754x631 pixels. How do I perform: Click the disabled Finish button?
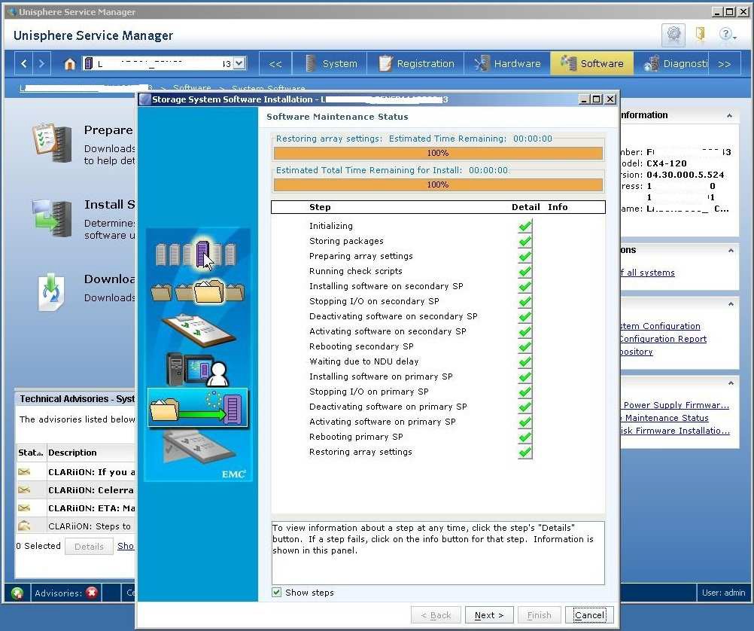pyautogui.click(x=539, y=615)
